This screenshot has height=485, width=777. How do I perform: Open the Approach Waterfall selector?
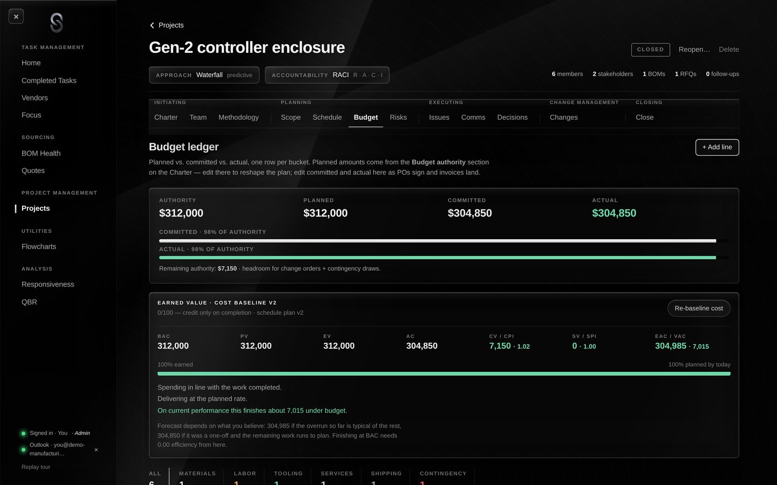coord(204,75)
